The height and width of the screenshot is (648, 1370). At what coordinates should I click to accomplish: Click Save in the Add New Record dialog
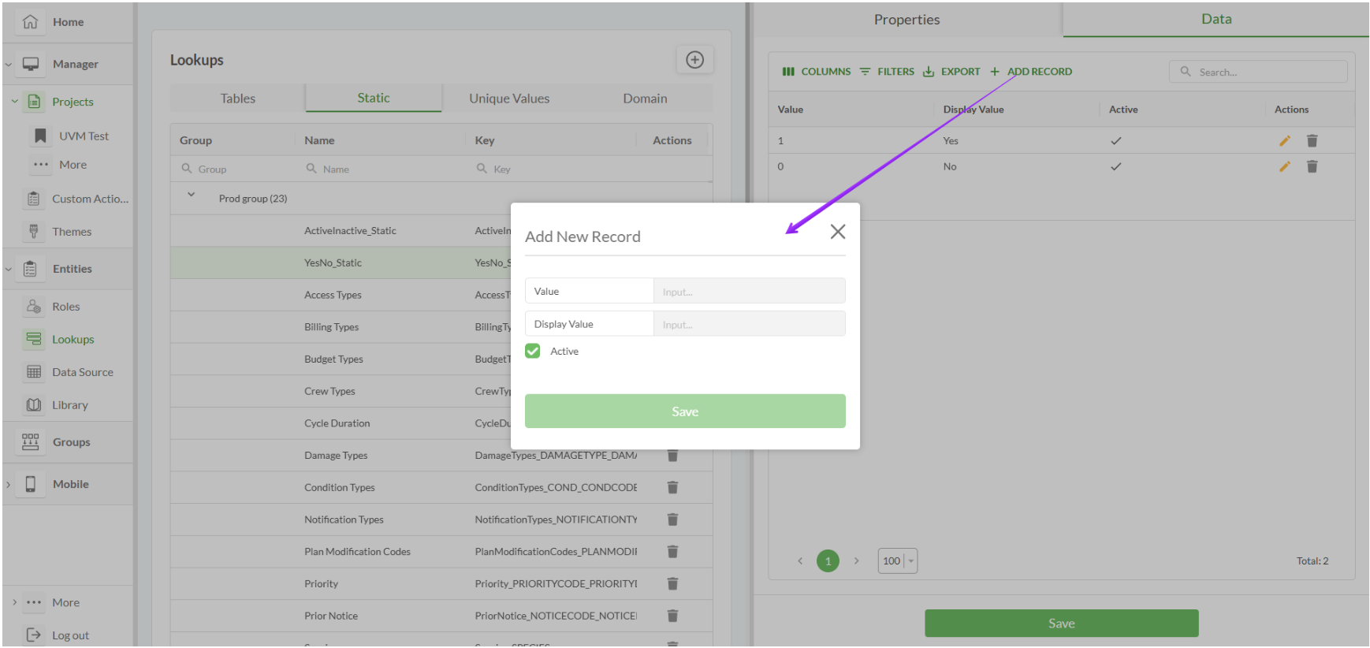pos(684,412)
